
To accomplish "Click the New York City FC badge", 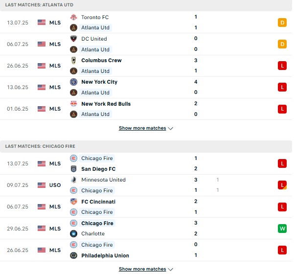I will click(x=73, y=82).
